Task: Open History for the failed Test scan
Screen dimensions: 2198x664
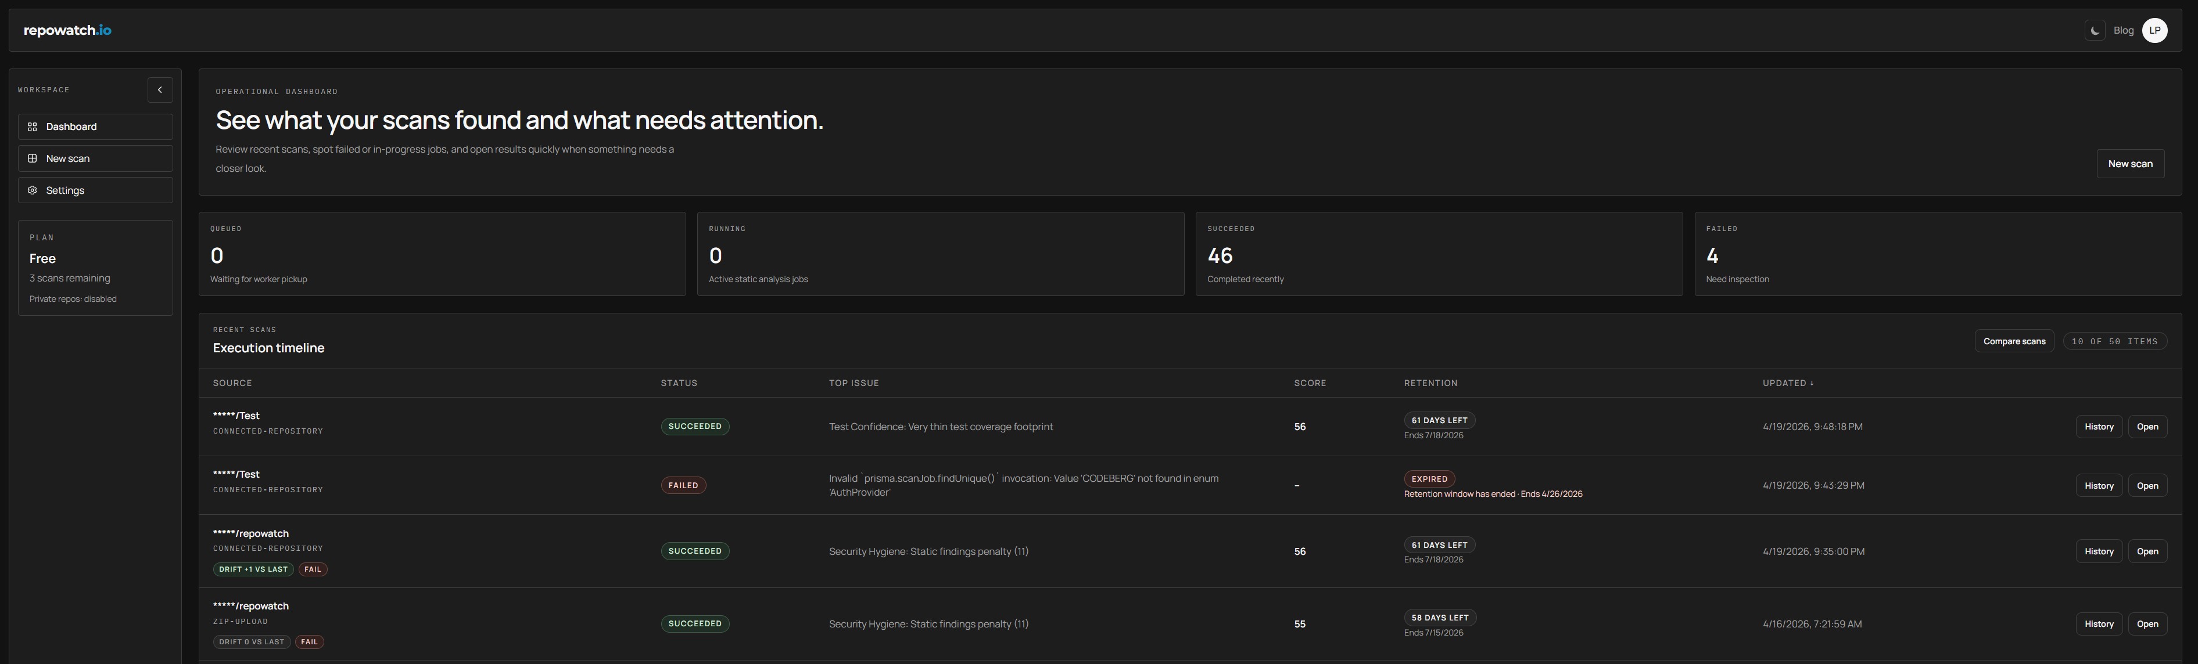Action: (2098, 486)
